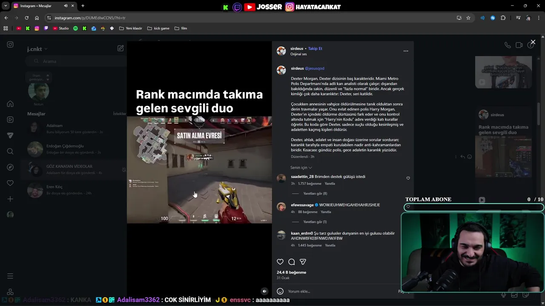This screenshot has width=545, height=306.
Task: Open new browser tab
Action: pyautogui.click(x=83, y=6)
